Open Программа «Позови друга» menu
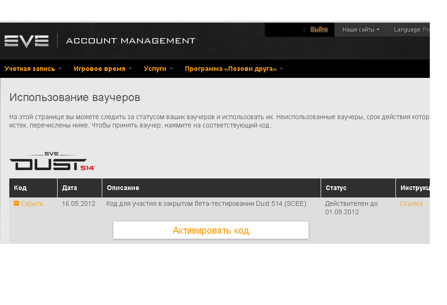 coord(234,69)
